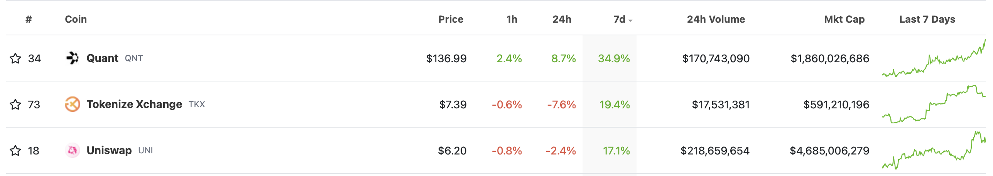The height and width of the screenshot is (176, 993).
Task: Favorite Uniswap with its star icon
Action: click(15, 151)
